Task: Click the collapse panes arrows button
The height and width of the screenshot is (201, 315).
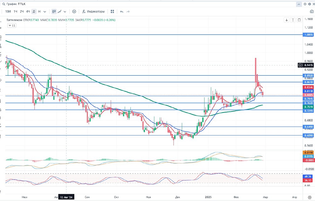Action: pos(293,20)
